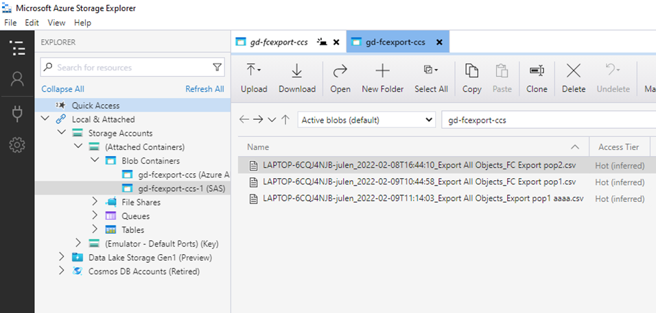This screenshot has width=656, height=313.
Task: Expand Cosmos DB Accounts (Retired) node
Action: [62, 271]
